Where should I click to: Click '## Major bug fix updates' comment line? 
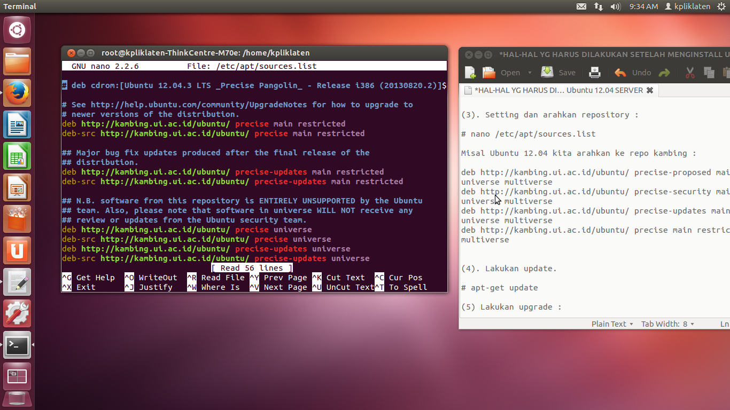pyautogui.click(x=216, y=153)
